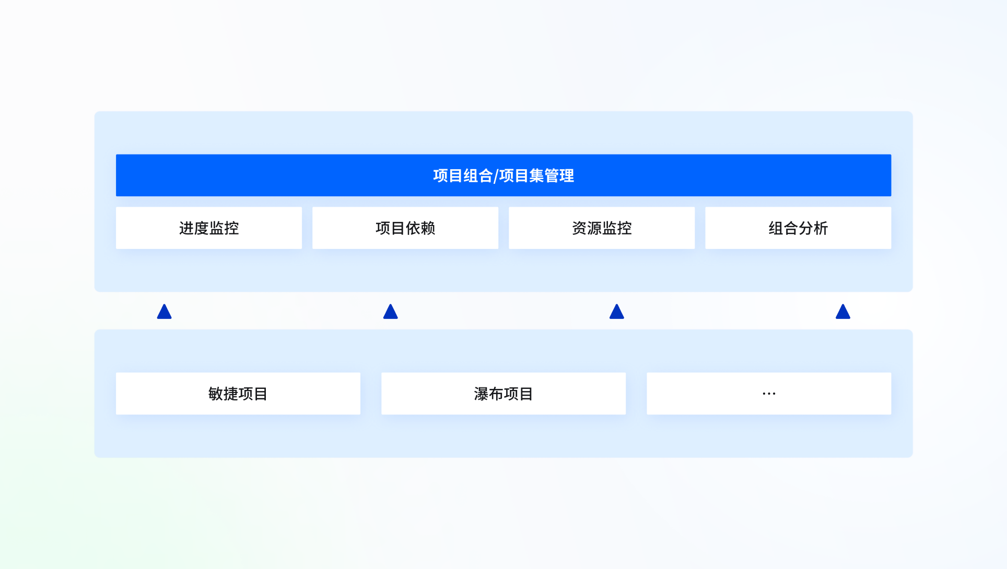Click the rightmost blue up-arrow triangle
The height and width of the screenshot is (569, 1007).
coord(842,312)
